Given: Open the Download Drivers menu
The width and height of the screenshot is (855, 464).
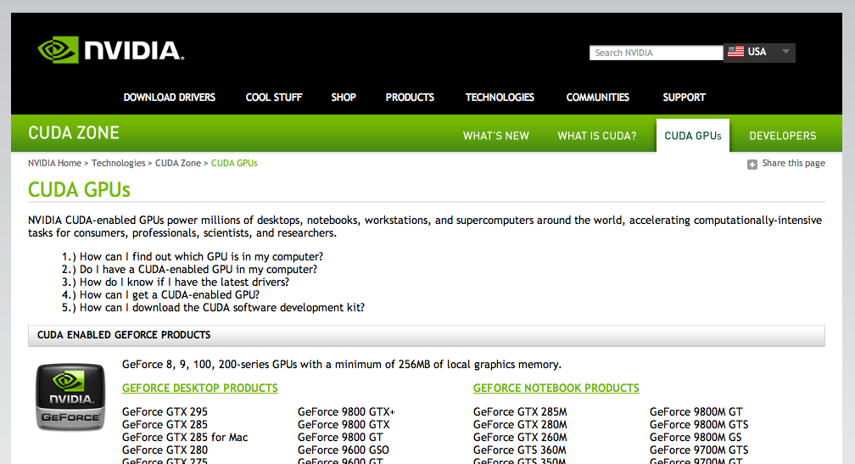Looking at the screenshot, I should tap(169, 98).
